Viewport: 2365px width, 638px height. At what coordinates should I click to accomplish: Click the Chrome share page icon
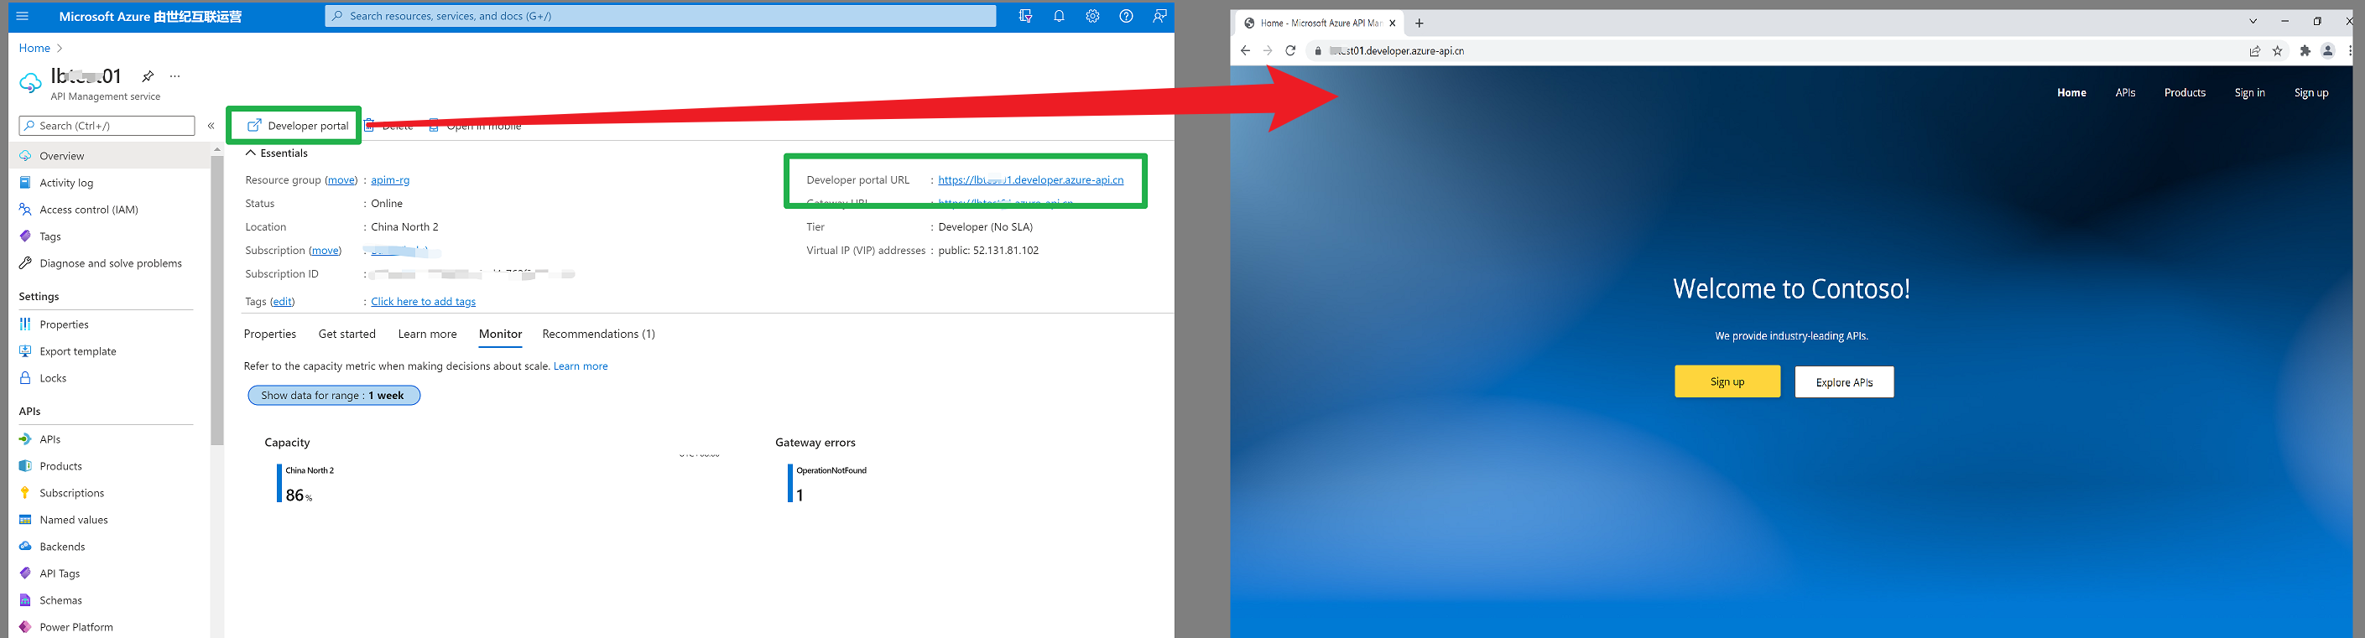pyautogui.click(x=2255, y=51)
